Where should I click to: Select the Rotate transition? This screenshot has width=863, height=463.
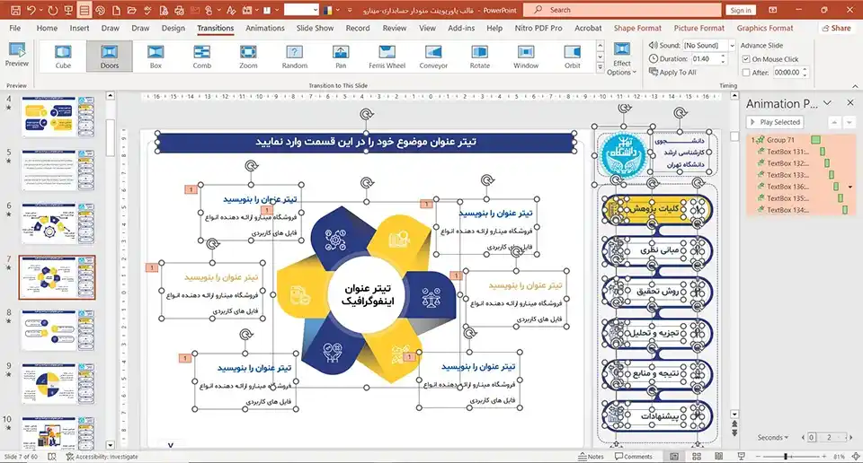pos(479,57)
